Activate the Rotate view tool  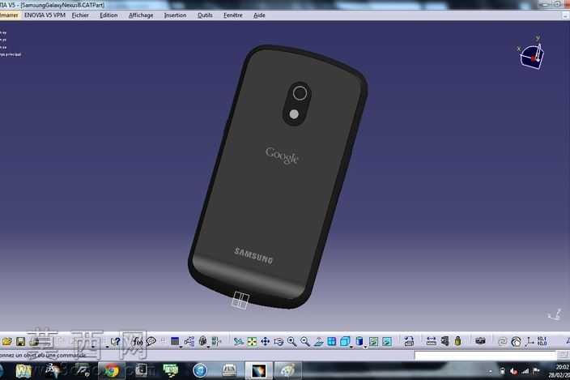(279, 341)
